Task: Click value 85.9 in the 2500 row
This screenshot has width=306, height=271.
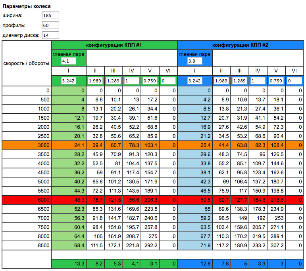Action: 152,136
